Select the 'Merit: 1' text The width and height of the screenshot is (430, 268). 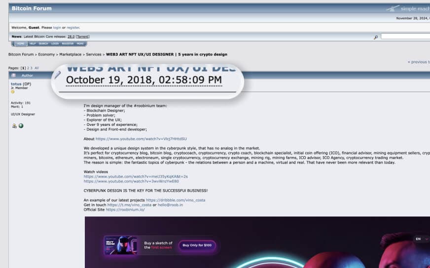[x=17, y=107]
